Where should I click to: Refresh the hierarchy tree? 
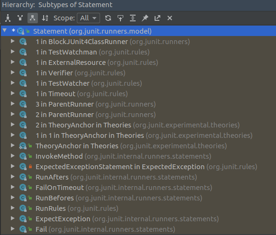[108, 18]
